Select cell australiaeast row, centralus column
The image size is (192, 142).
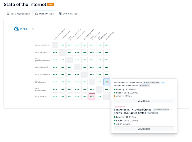point(62,45)
